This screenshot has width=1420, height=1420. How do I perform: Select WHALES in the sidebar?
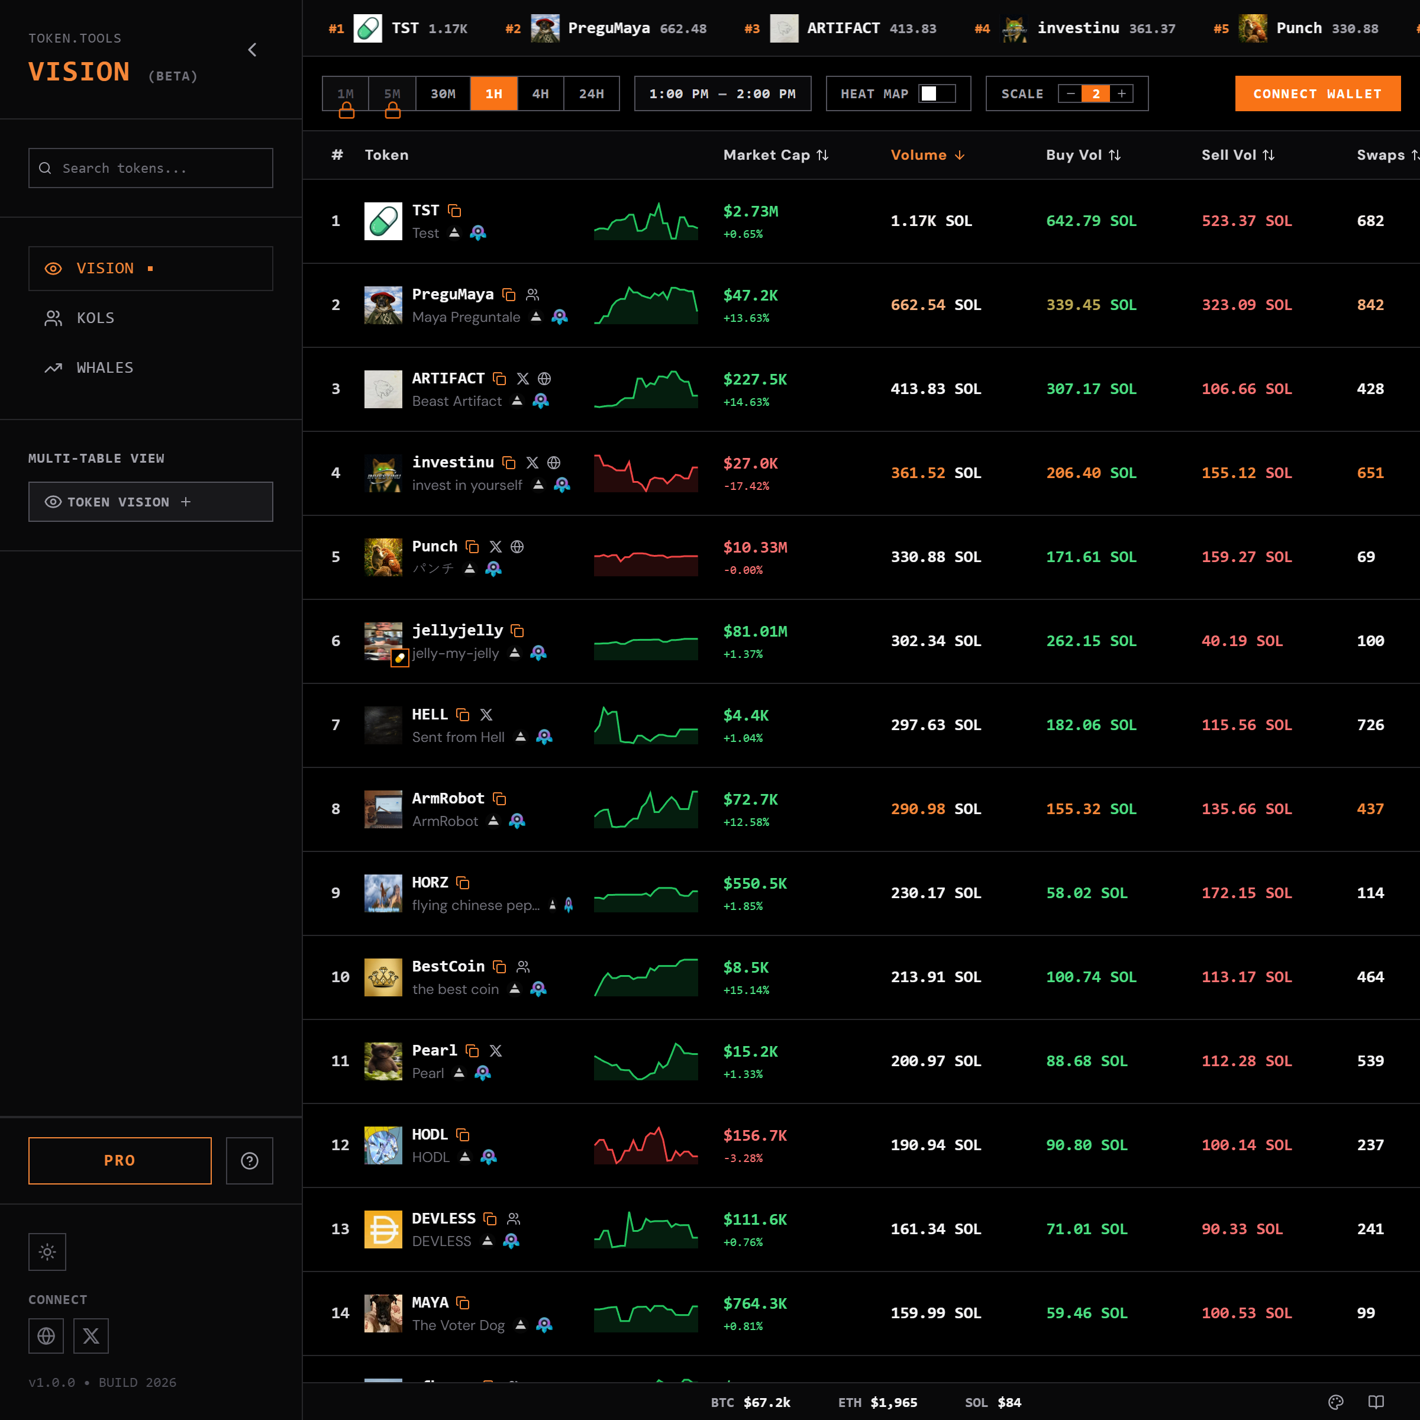tap(104, 367)
